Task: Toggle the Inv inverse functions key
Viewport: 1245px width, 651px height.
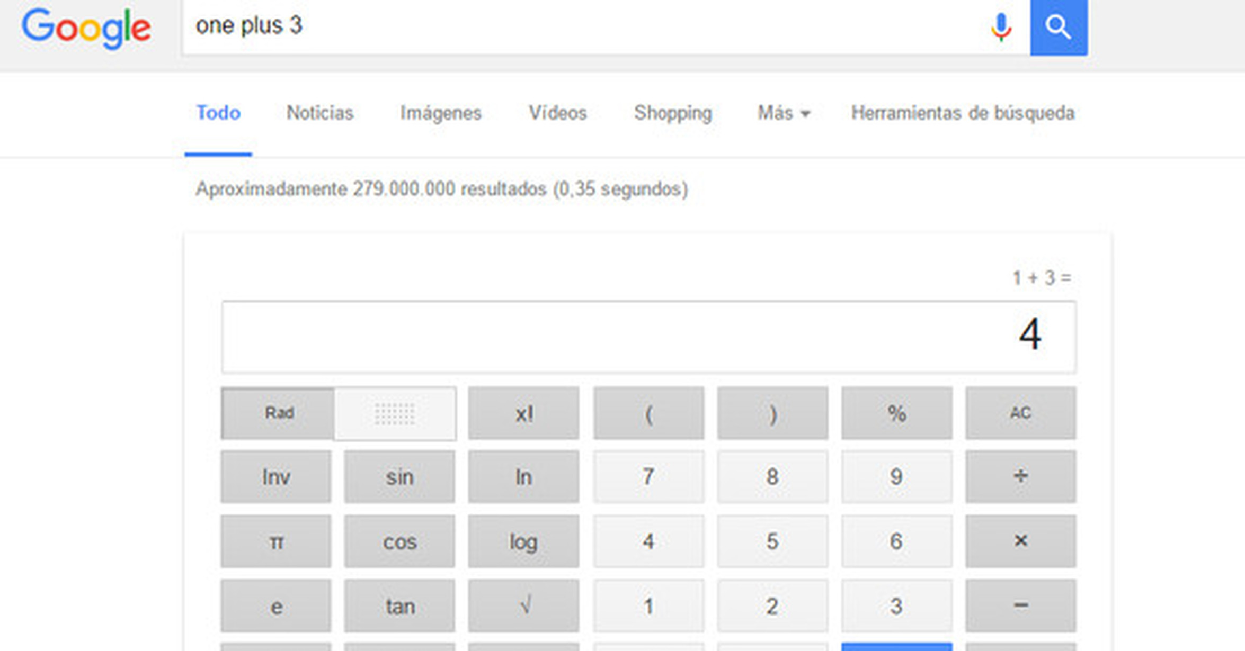Action: point(276,477)
